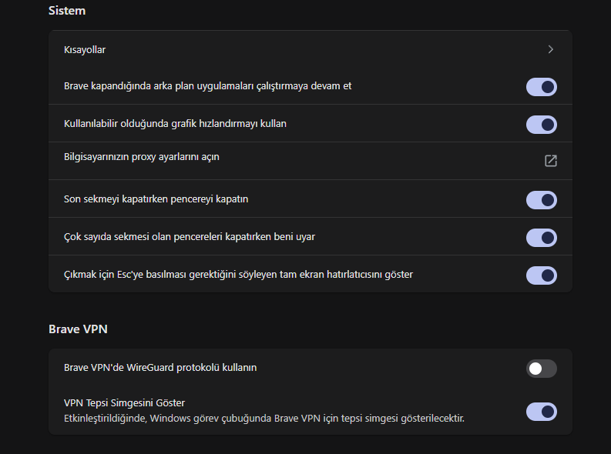Disable VPN Tepsi Simgesini Göster switch

tap(541, 412)
